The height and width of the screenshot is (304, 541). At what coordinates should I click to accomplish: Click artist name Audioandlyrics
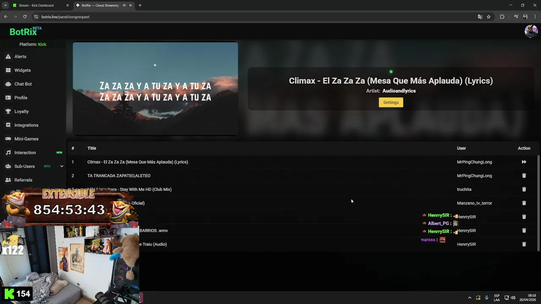click(399, 91)
